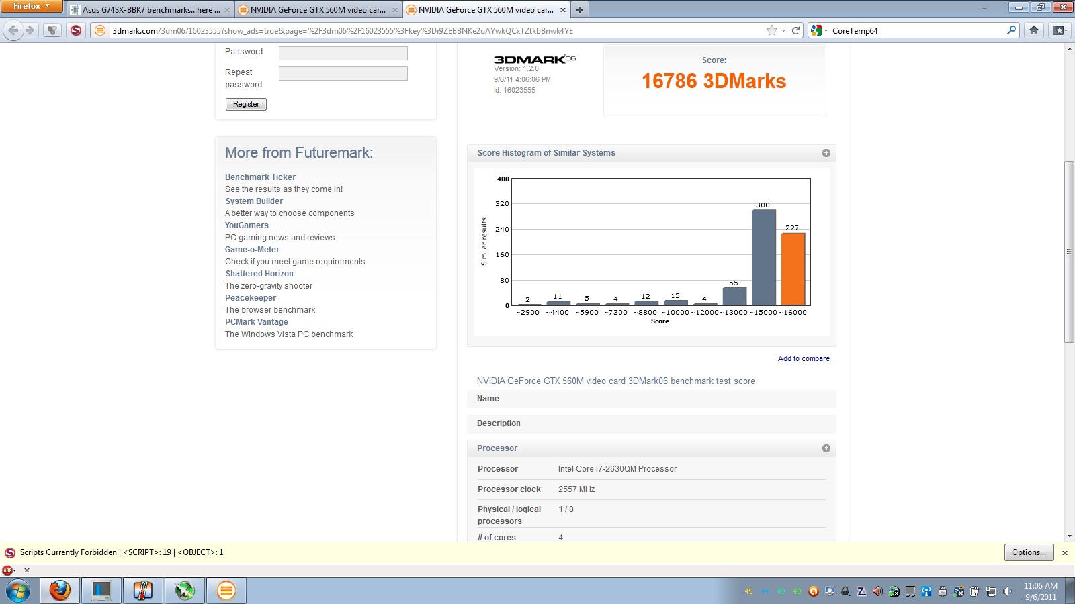Click the NoScript icon in the notification bar
The width and height of the screenshot is (1075, 604).
(x=10, y=552)
